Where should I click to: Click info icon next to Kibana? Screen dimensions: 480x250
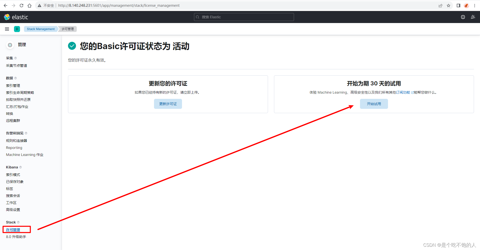20,167
